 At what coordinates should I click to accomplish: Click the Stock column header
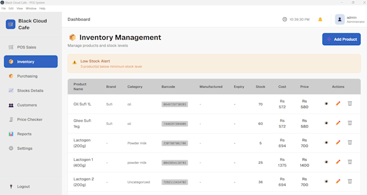click(x=260, y=87)
